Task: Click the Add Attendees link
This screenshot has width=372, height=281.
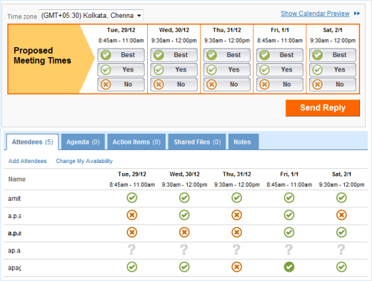Action: (x=28, y=161)
